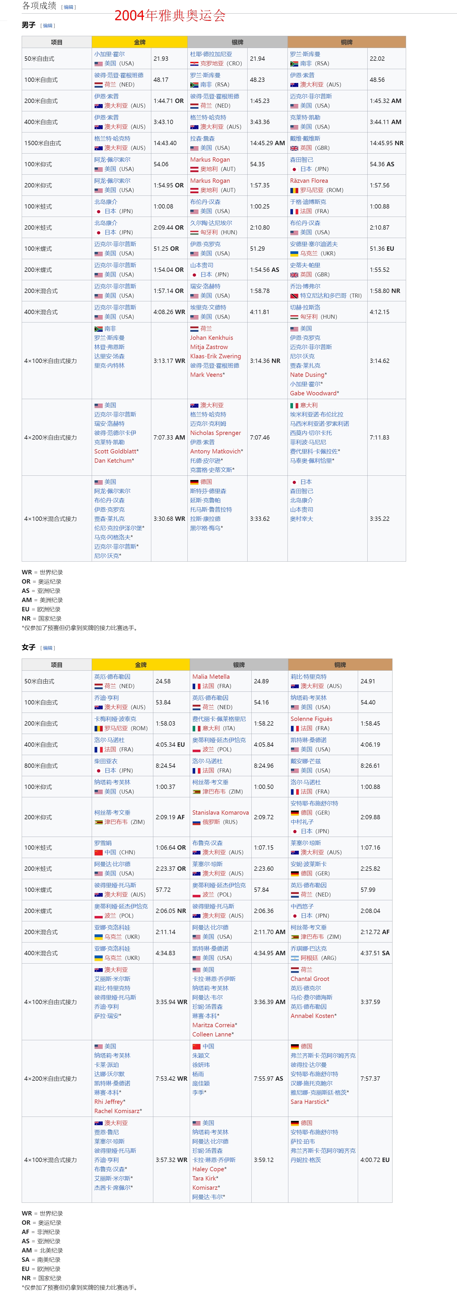The image size is (457, 1295).
Task: Open the 俄罗斯 country link
Action: tap(211, 822)
